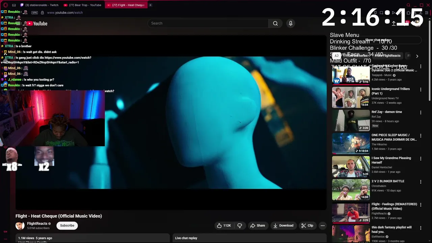Click Show chat replay button
This screenshot has height=243, width=432.
tap(377, 40)
